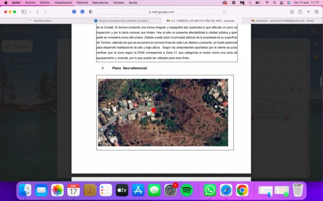Open a new tab with plus icon
Image resolution: width=323 pixels, height=201 pixels.
(308, 12)
